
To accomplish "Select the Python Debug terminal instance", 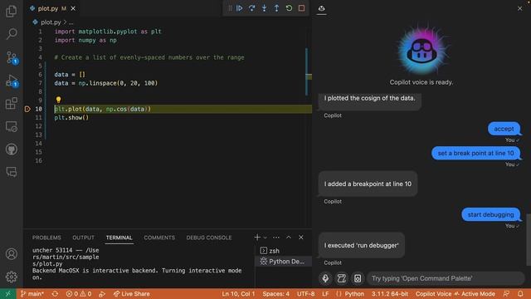I will 283,262.
